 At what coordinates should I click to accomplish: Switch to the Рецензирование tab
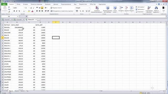point(66,4)
